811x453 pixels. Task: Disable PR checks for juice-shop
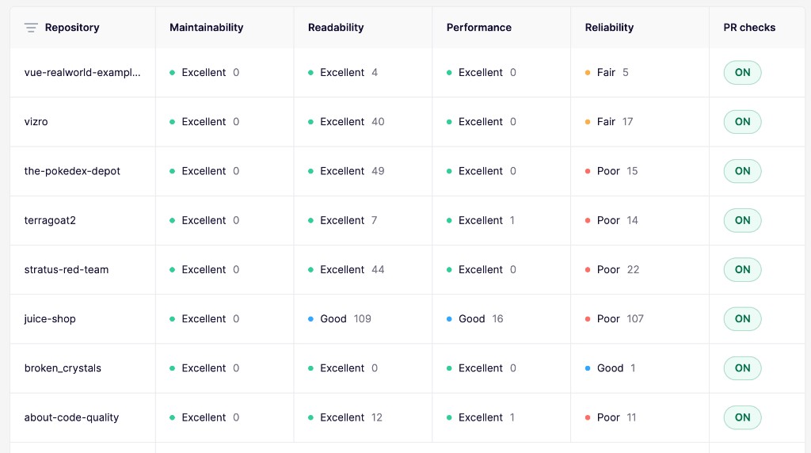[x=742, y=318]
